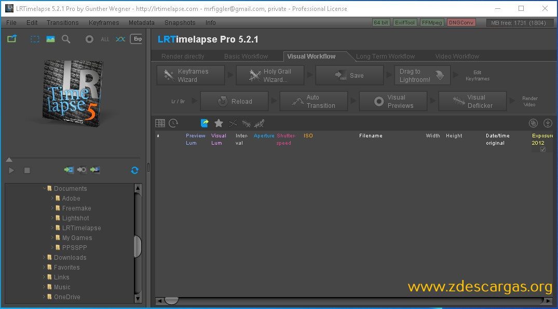Click the green export folder icon
Viewport: 558px width, 309px height.
click(12, 39)
